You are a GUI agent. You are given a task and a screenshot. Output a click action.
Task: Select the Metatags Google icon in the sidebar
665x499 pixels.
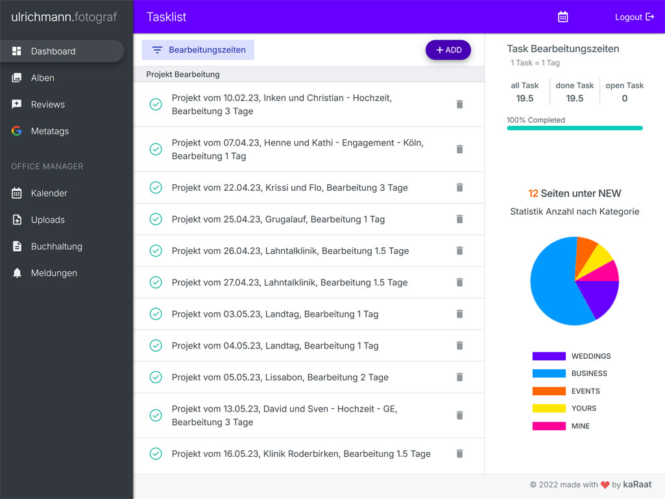click(16, 131)
